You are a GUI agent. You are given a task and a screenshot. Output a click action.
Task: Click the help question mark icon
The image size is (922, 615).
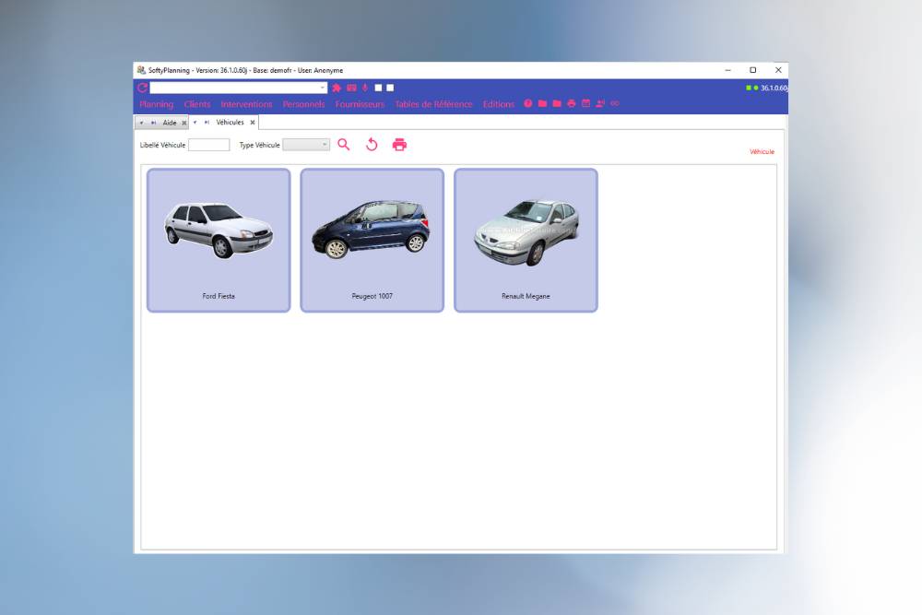528,103
